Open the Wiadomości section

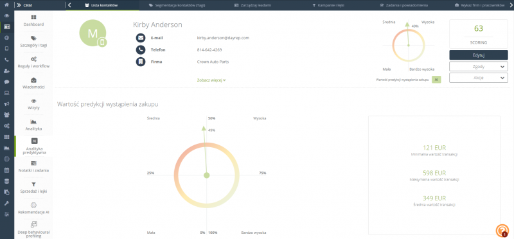click(33, 84)
